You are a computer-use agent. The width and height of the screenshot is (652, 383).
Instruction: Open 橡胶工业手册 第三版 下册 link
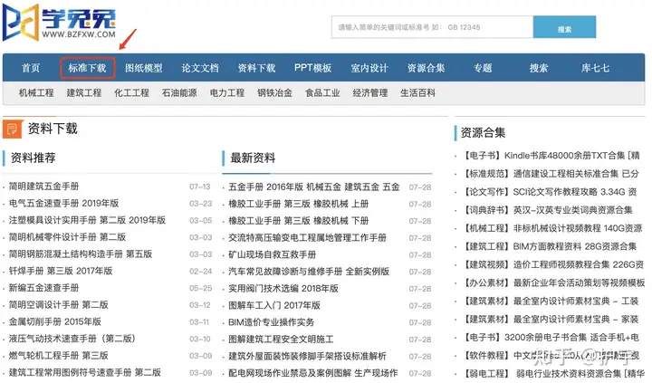pos(299,221)
